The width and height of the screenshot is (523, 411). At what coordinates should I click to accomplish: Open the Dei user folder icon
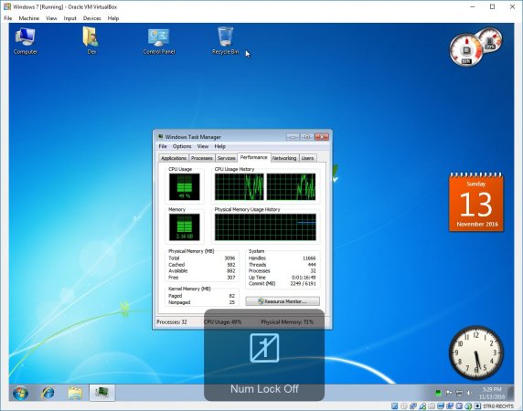[x=91, y=41]
